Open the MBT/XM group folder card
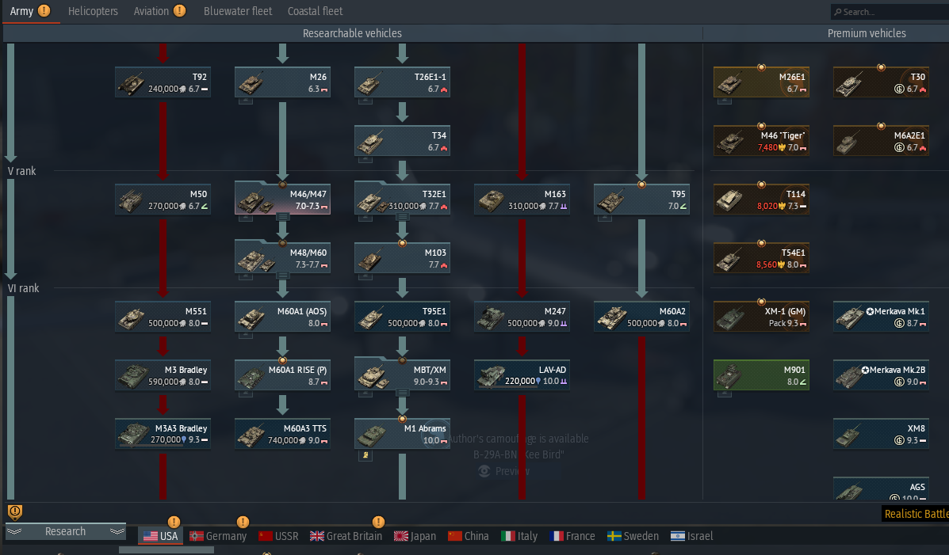This screenshot has width=949, height=555. click(x=402, y=374)
